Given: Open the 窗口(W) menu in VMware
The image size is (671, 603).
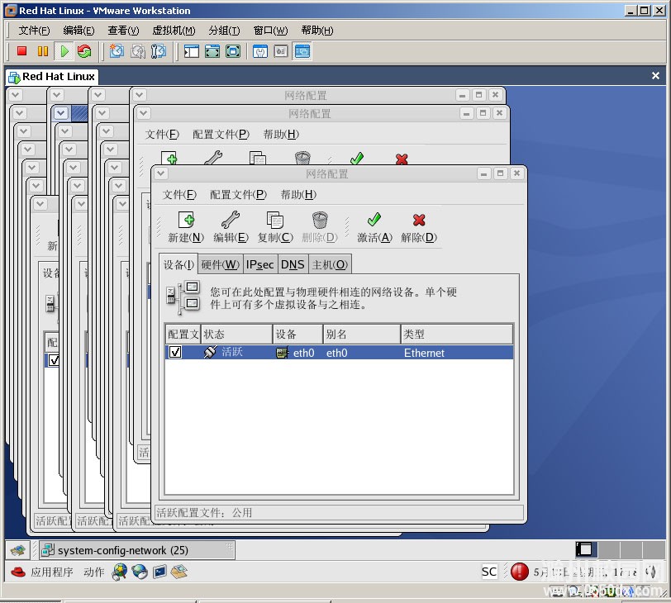Looking at the screenshot, I should (x=270, y=31).
